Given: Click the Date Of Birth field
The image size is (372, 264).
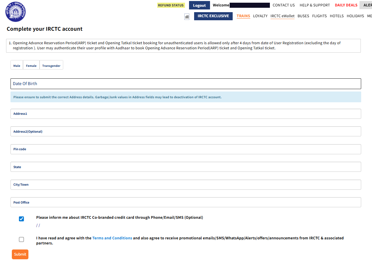Looking at the screenshot, I should [186, 84].
